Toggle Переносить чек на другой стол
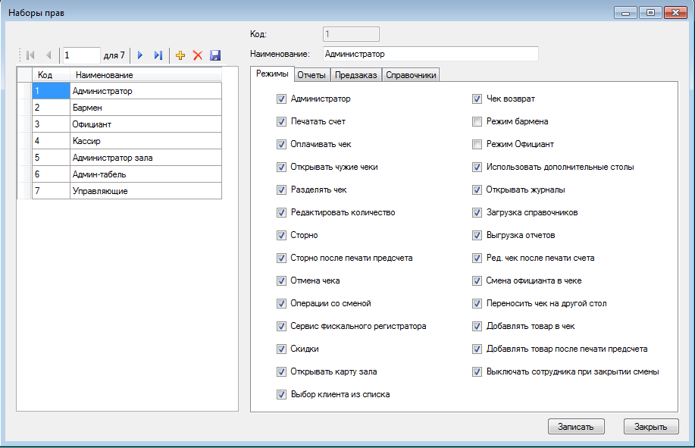 (x=477, y=303)
